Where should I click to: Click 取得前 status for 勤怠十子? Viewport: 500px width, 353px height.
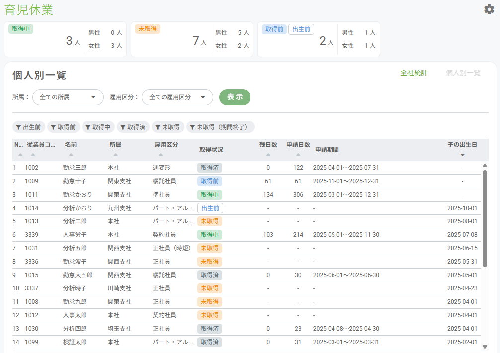click(210, 181)
